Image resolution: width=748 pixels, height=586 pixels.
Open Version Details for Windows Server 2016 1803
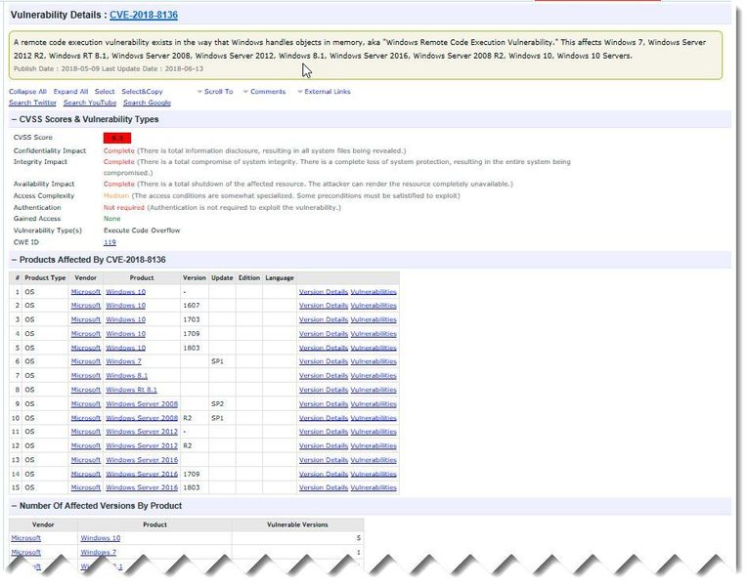click(324, 488)
